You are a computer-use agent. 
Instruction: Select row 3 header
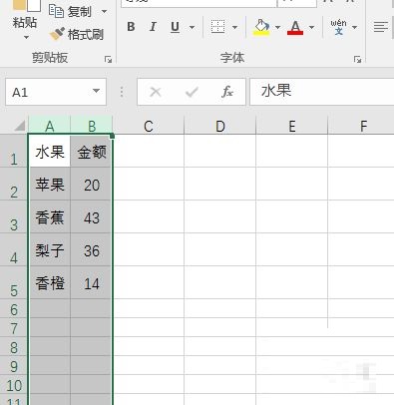tap(14, 216)
